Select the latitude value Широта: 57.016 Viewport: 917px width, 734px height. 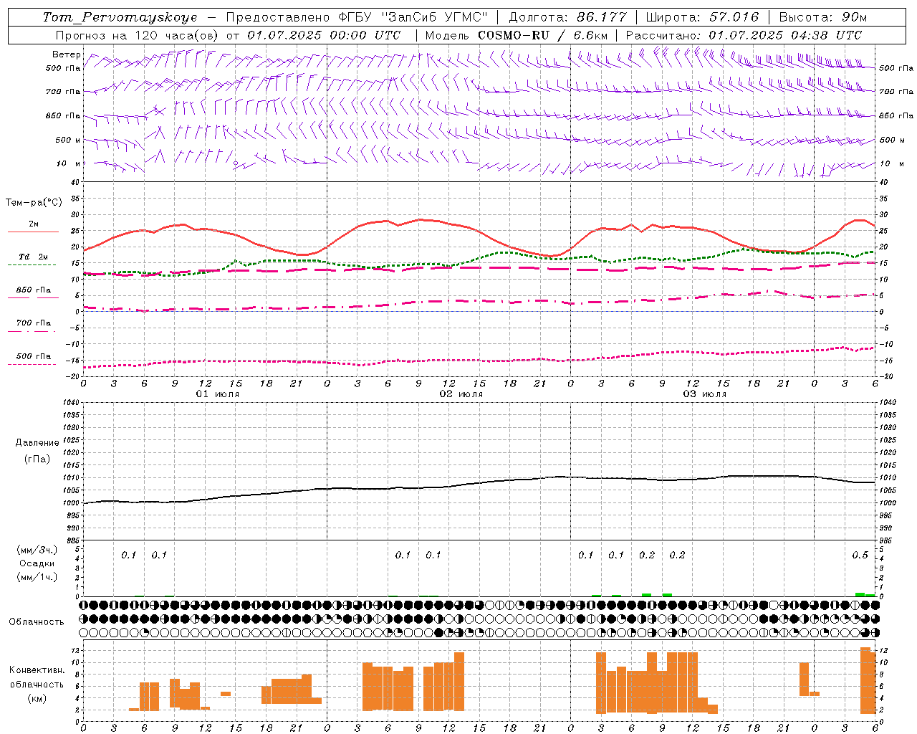[702, 17]
